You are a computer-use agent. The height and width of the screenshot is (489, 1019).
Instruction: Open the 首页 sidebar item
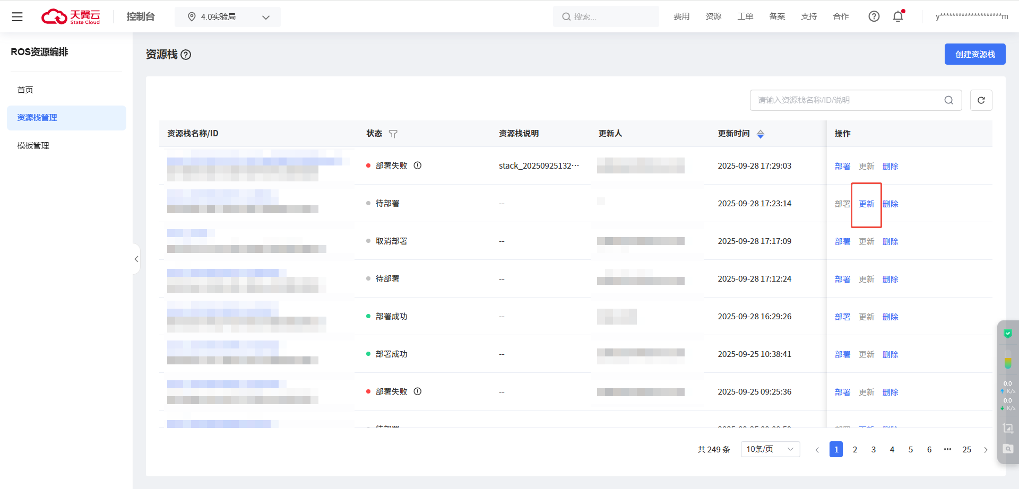click(25, 90)
